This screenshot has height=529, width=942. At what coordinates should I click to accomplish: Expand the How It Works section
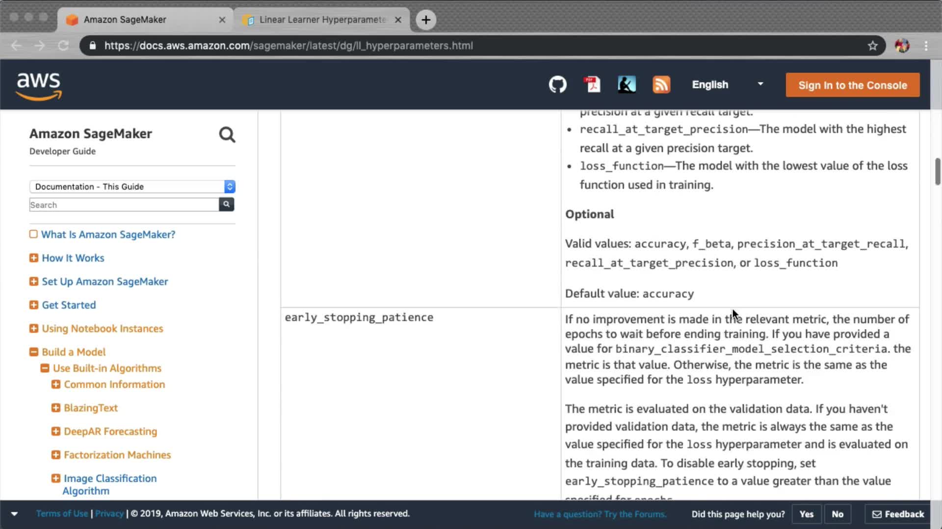click(x=34, y=258)
